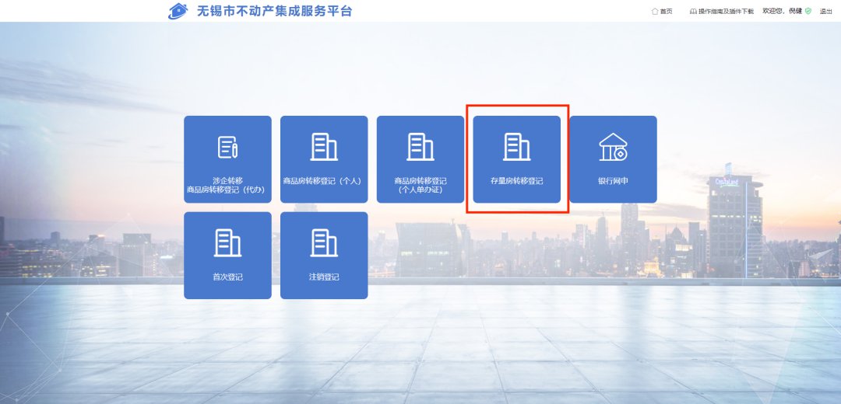Screen dimensions: 841x404
Task: Click the username 倪健 in the header
Action: (796, 12)
